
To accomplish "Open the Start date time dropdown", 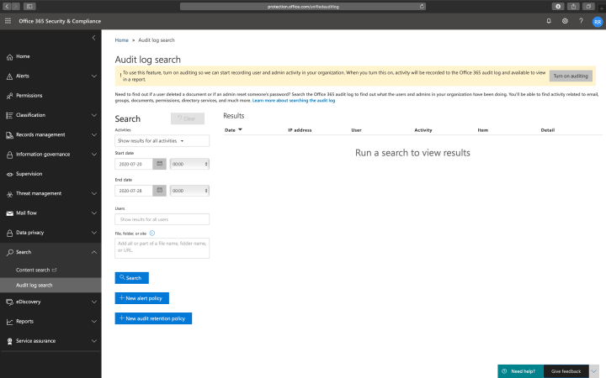I will pyautogui.click(x=189, y=164).
